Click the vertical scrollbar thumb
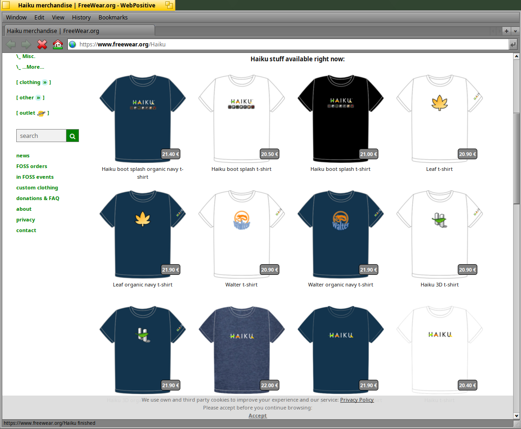This screenshot has height=429, width=521. click(x=516, y=159)
